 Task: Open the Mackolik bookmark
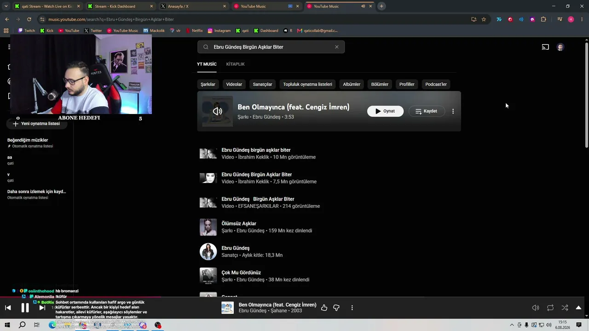(154, 31)
